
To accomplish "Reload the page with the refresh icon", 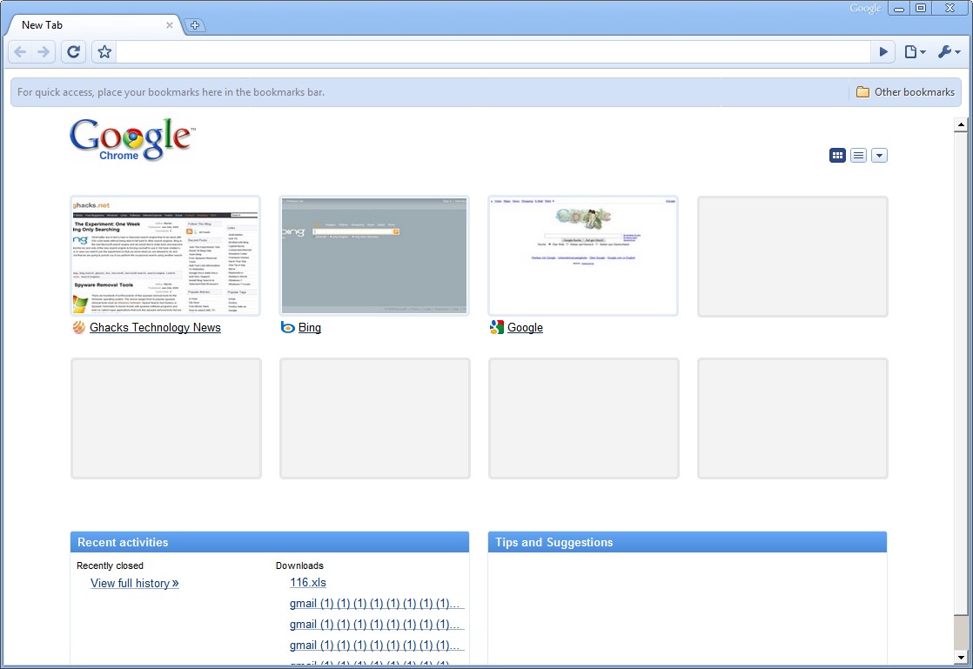I will click(x=73, y=52).
